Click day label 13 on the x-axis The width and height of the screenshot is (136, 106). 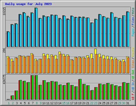coord(56,103)
